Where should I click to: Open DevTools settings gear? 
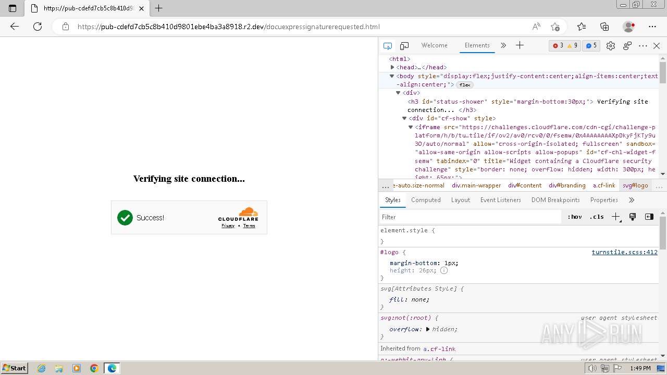[x=611, y=46]
